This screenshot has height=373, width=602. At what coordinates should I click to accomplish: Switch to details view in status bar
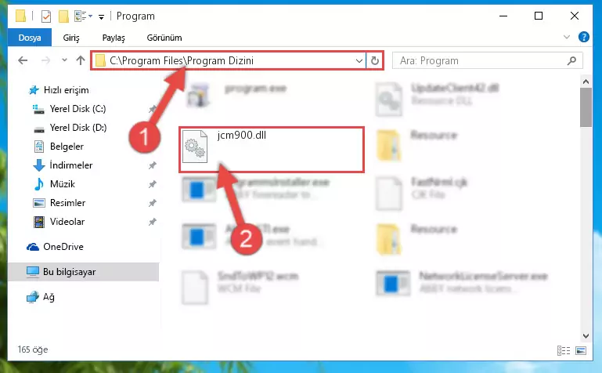[563, 350]
